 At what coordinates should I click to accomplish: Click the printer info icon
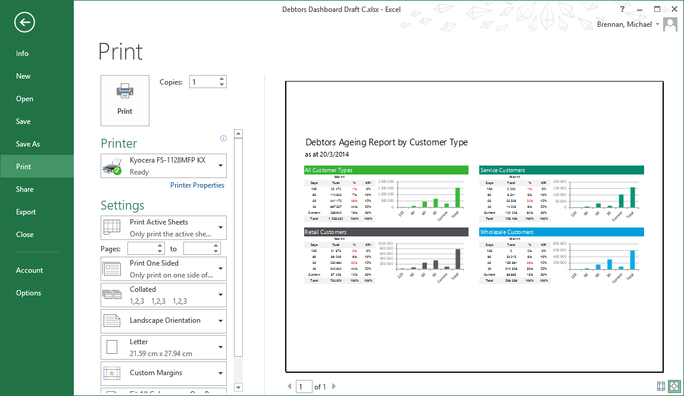(x=223, y=139)
